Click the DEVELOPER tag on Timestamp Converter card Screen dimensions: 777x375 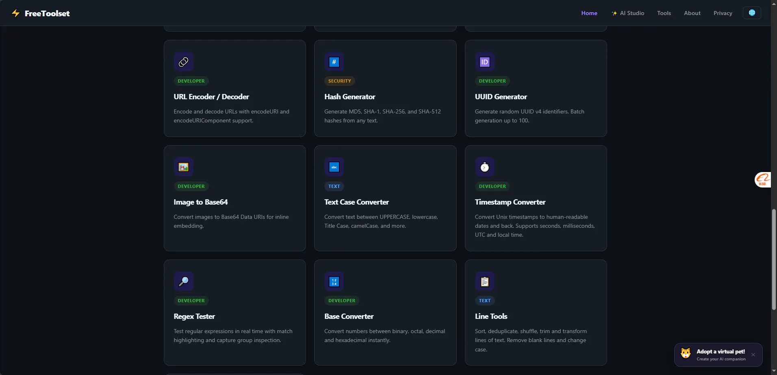(x=493, y=186)
